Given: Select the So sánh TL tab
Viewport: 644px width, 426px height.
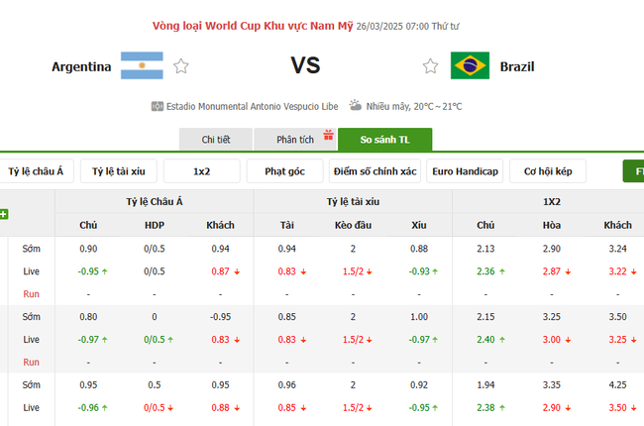Looking at the screenshot, I should 384,140.
